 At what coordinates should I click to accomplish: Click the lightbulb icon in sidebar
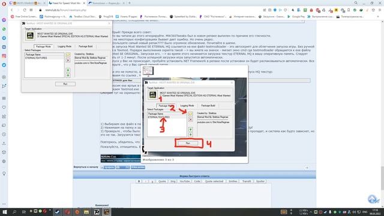(x=4, y=173)
